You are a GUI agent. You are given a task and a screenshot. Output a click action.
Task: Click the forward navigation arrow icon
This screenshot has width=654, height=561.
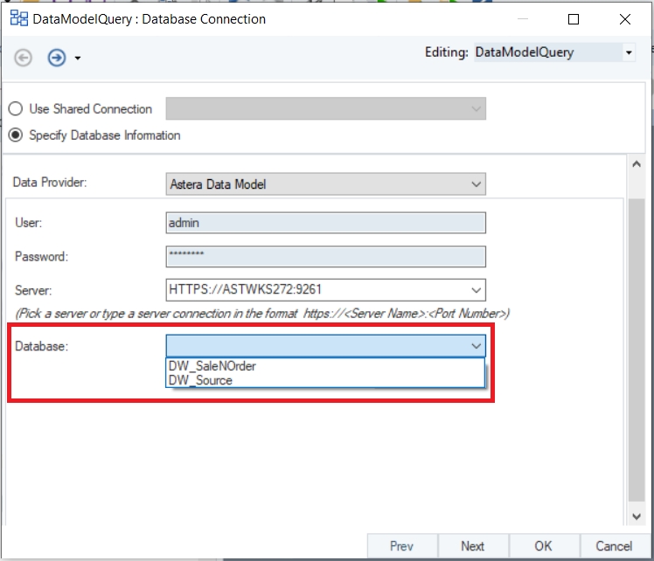(56, 58)
